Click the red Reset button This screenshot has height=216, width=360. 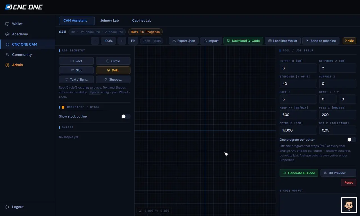point(349,183)
